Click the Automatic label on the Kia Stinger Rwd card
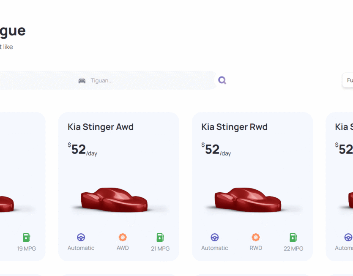Image resolution: width=353 pixels, height=276 pixels. tap(214, 248)
